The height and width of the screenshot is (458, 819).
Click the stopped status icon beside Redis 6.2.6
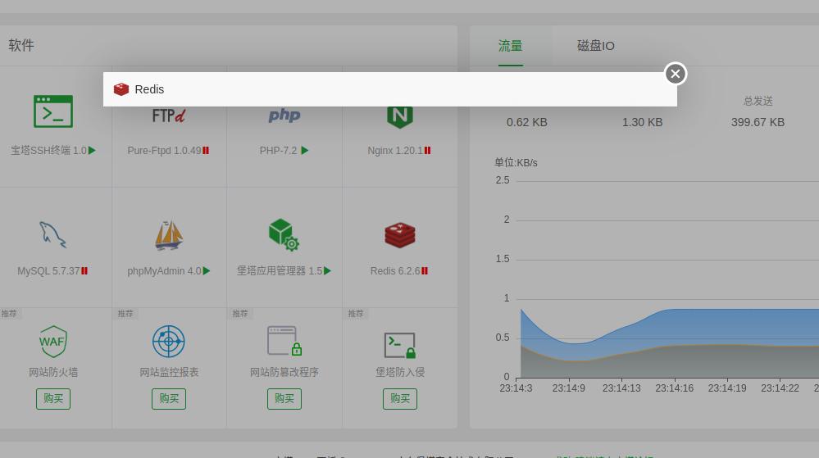[425, 271]
